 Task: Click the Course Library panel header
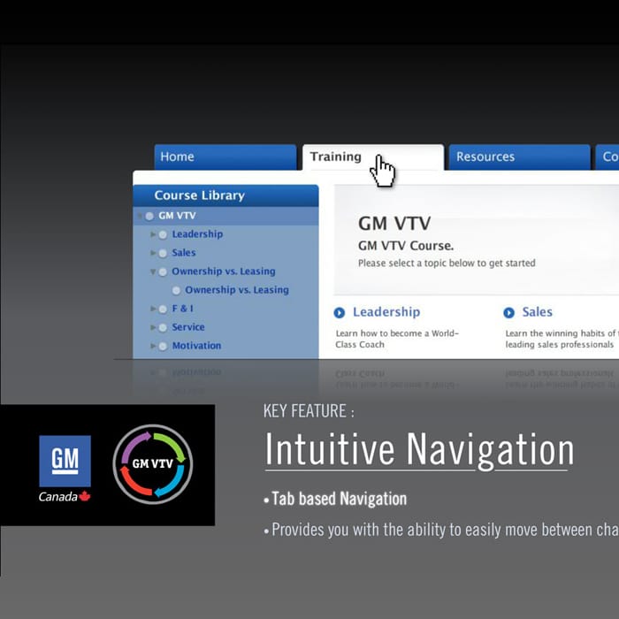click(225, 195)
